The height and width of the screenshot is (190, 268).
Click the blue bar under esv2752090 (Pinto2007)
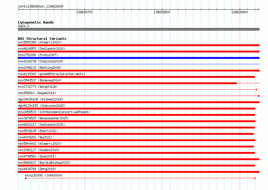pos(139,58)
